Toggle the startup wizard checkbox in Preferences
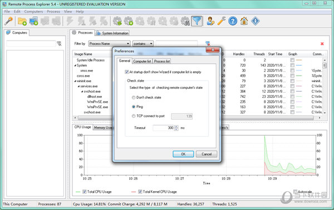Screen dimensions: 334x210 (x=127, y=72)
